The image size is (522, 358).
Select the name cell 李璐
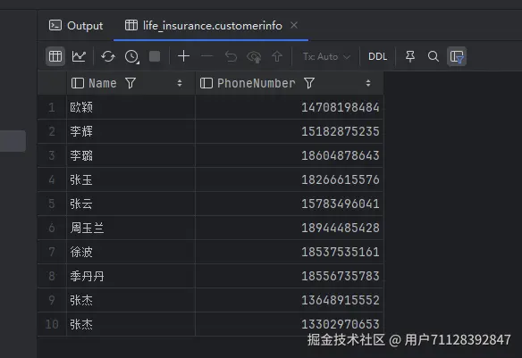[x=130, y=155]
